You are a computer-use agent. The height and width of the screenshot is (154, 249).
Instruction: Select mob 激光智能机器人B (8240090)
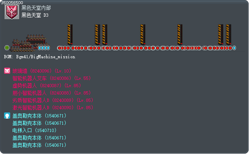pyautogui.click(x=53, y=108)
